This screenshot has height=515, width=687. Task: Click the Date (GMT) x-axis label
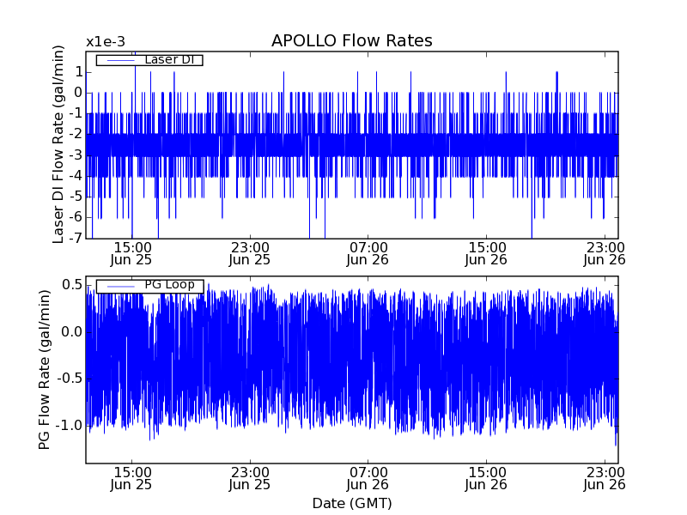coord(351,503)
